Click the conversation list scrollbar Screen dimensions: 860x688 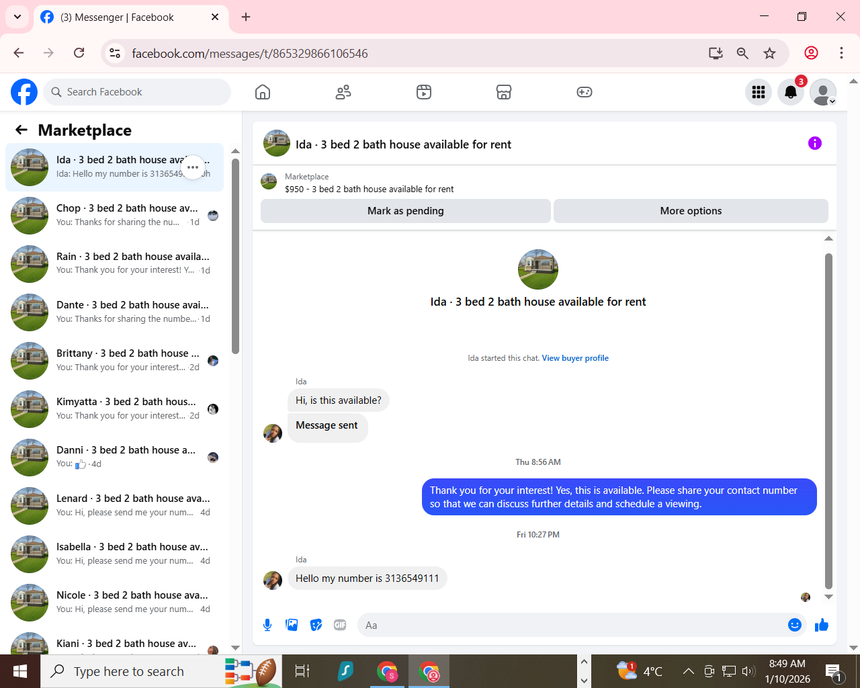point(235,255)
